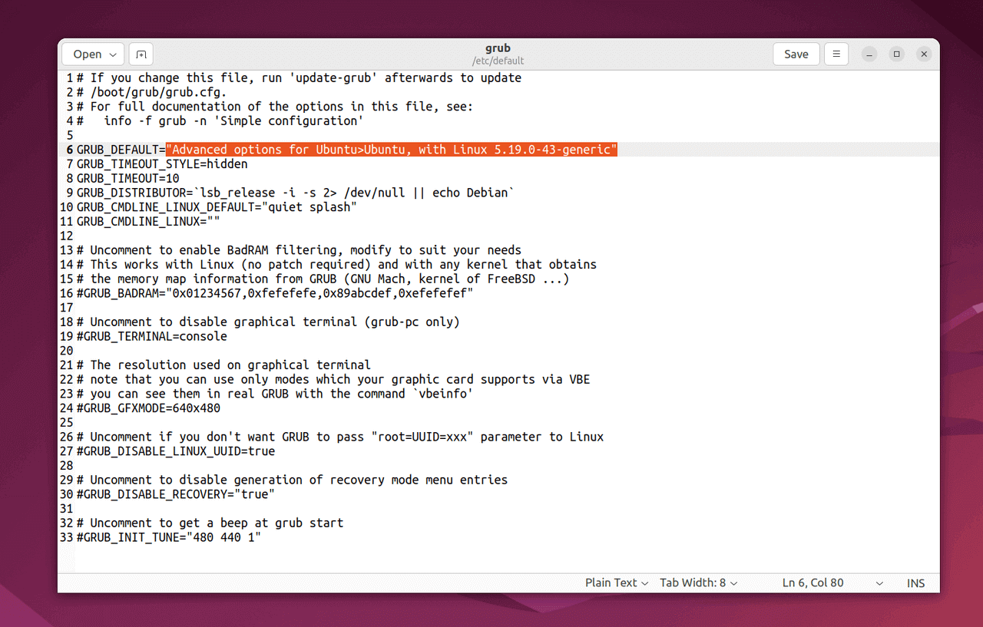Click #GRUB_INIT_TUNE="480 440 1" line
983x627 pixels.
(x=169, y=537)
